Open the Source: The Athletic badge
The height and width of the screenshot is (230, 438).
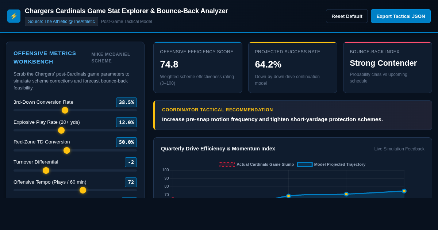click(x=61, y=22)
